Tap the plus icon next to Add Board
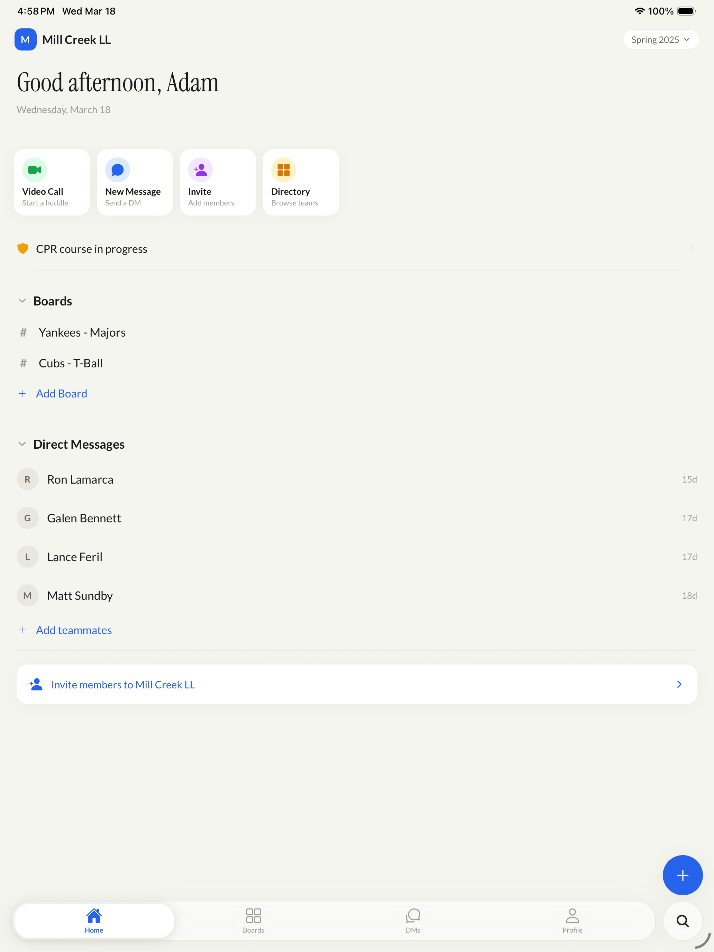The height and width of the screenshot is (952, 714). tap(22, 393)
